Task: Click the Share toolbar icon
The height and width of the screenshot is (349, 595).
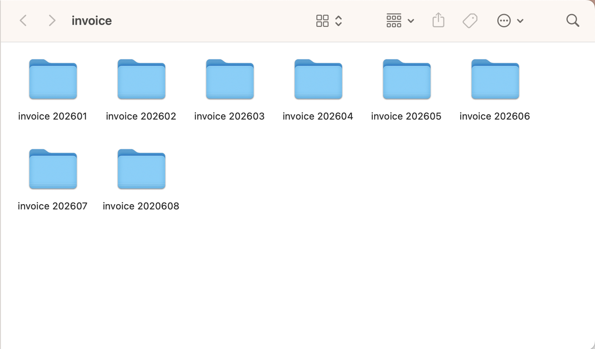Action: tap(438, 20)
